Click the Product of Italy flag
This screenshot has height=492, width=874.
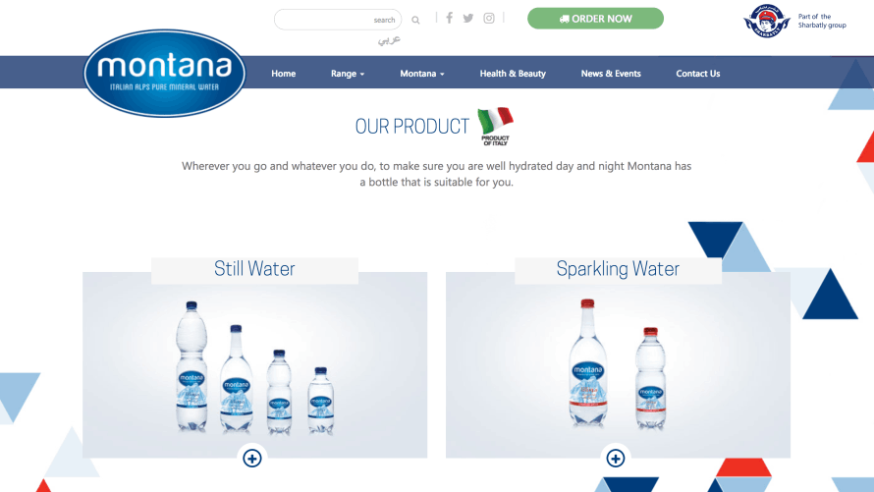click(x=495, y=126)
